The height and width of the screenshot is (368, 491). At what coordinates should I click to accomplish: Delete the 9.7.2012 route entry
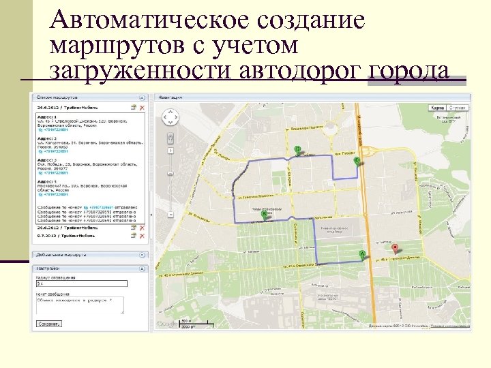pyautogui.click(x=142, y=236)
